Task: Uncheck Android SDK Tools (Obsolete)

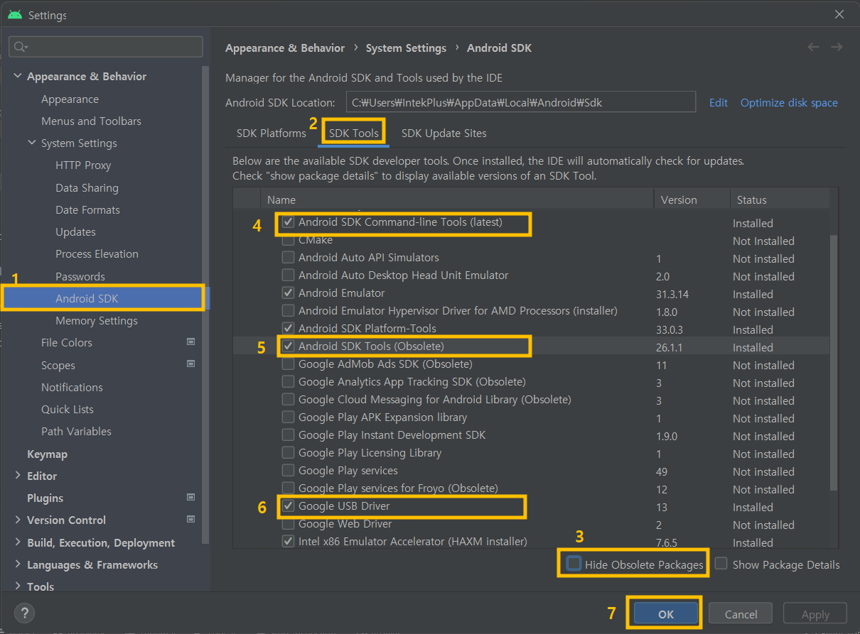Action: (x=288, y=346)
